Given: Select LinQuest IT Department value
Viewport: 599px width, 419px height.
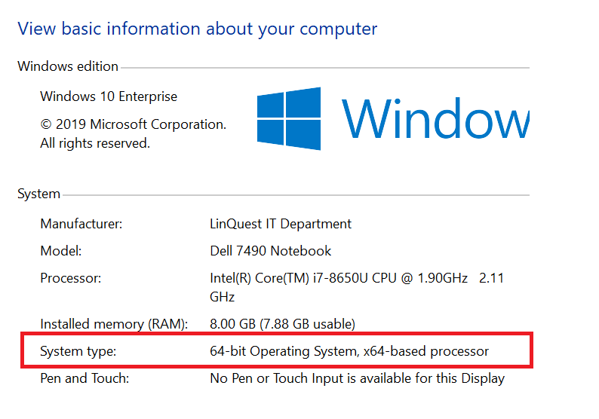Looking at the screenshot, I should [x=281, y=224].
